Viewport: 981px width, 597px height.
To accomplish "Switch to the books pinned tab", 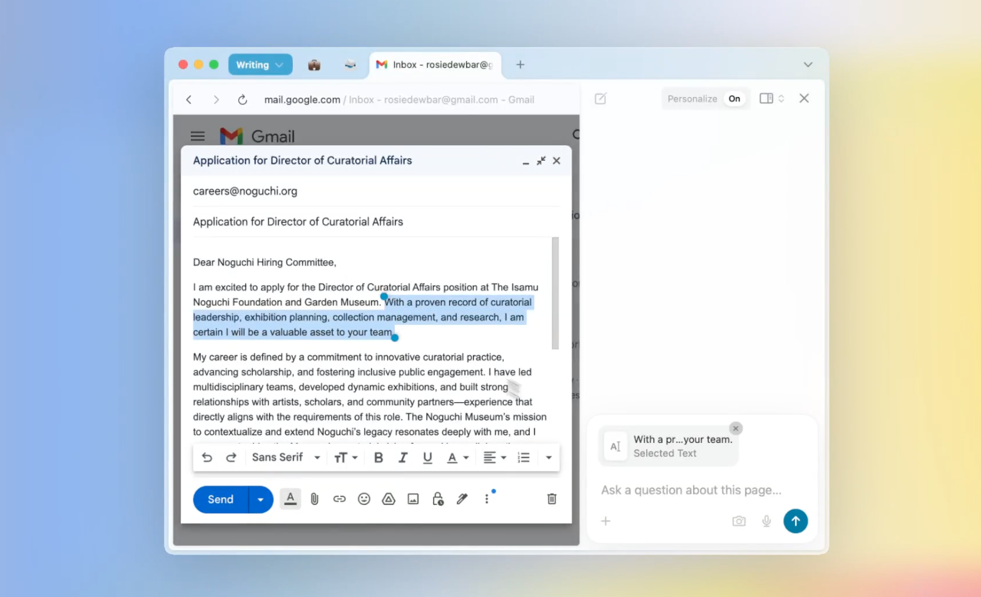I will 350,64.
